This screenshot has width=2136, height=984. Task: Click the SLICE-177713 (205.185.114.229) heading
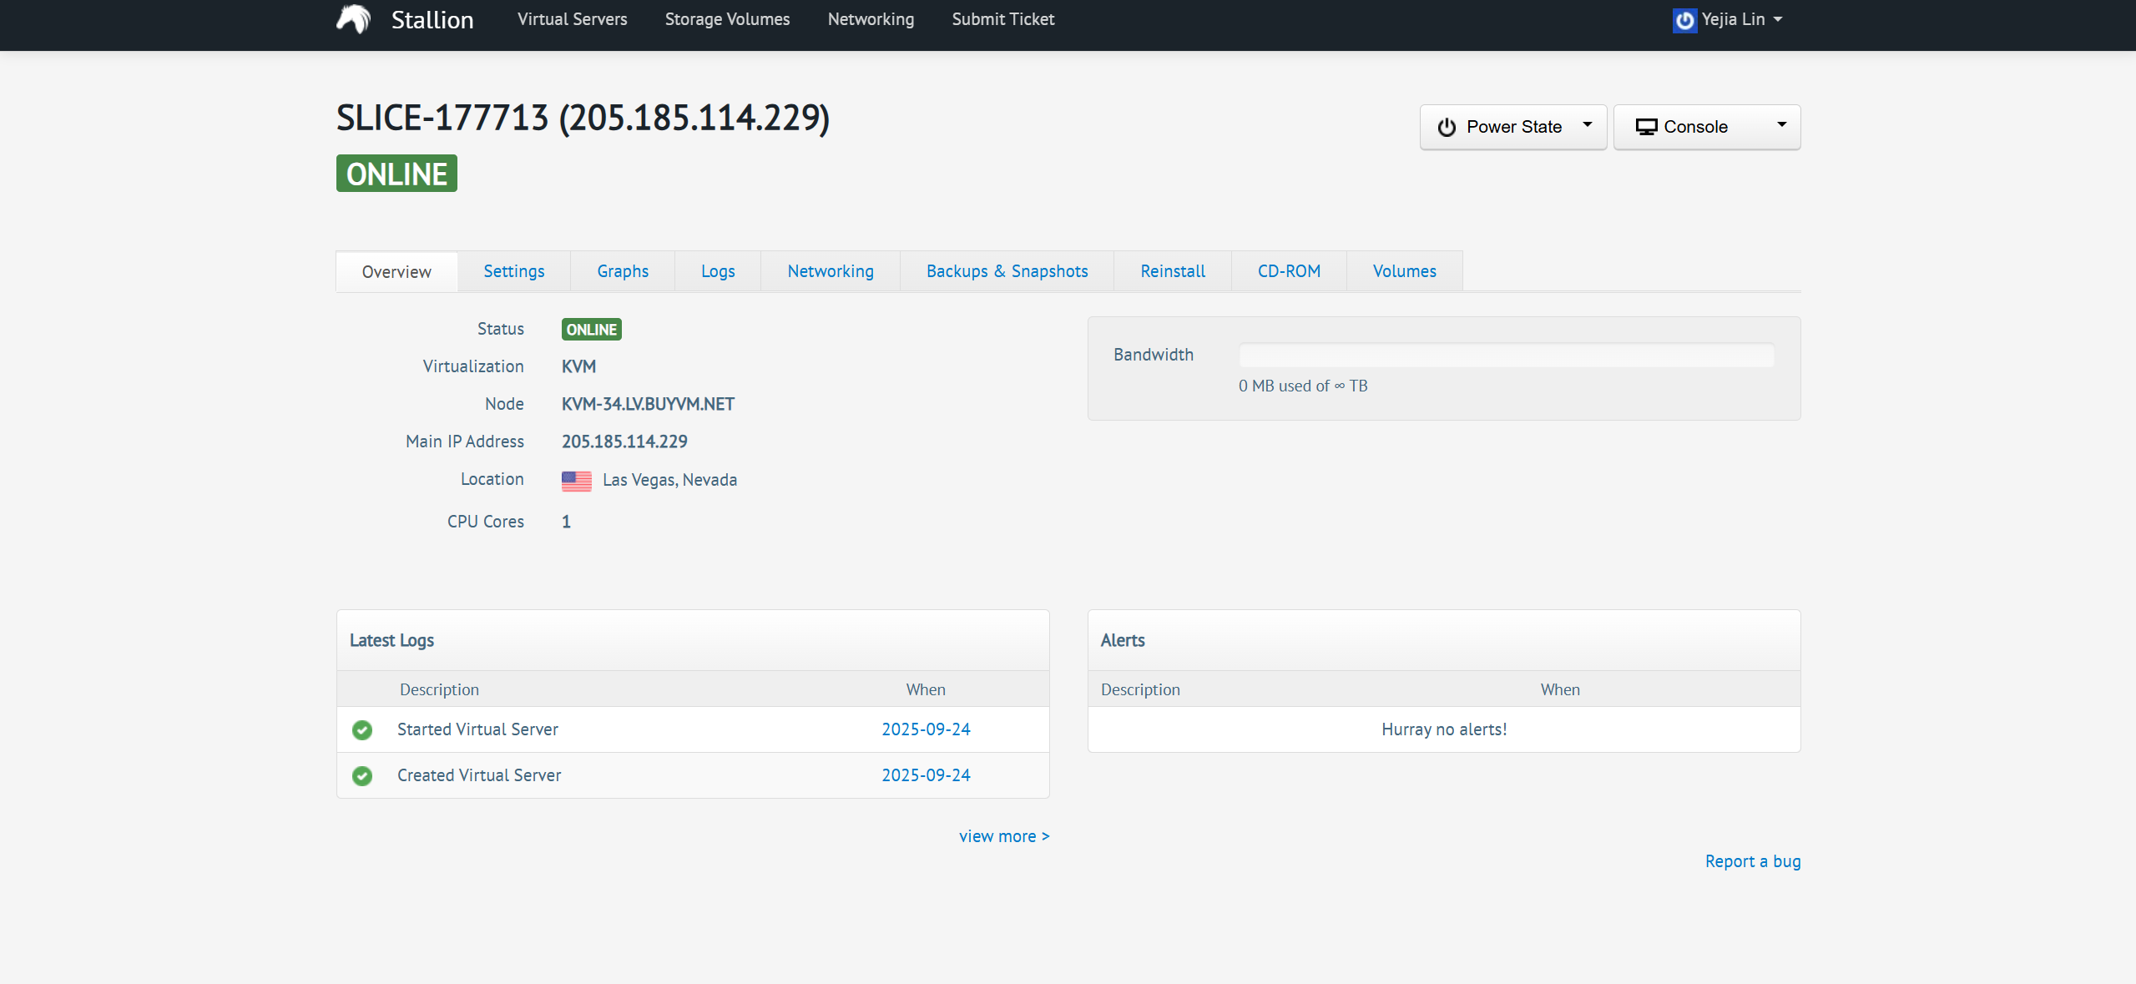tap(583, 118)
